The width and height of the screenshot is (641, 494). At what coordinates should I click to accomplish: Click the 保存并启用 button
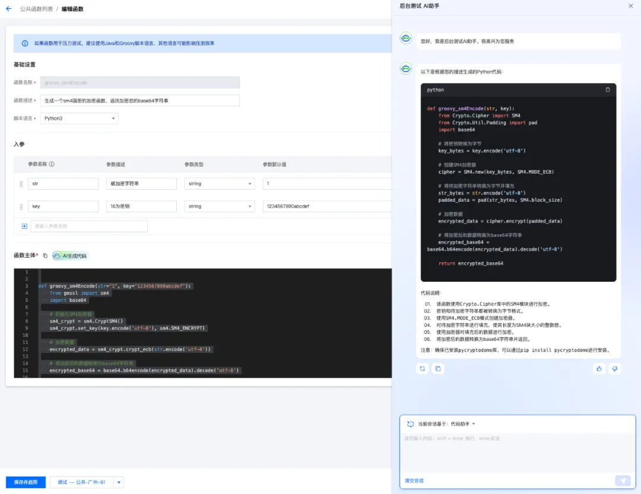coord(26,482)
